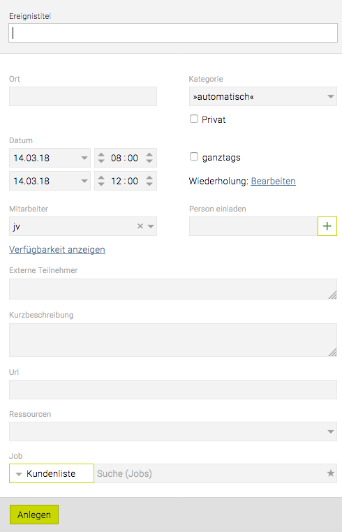The height and width of the screenshot is (532, 342).
Task: Increase start time hour with up arrow
Action: (101, 155)
